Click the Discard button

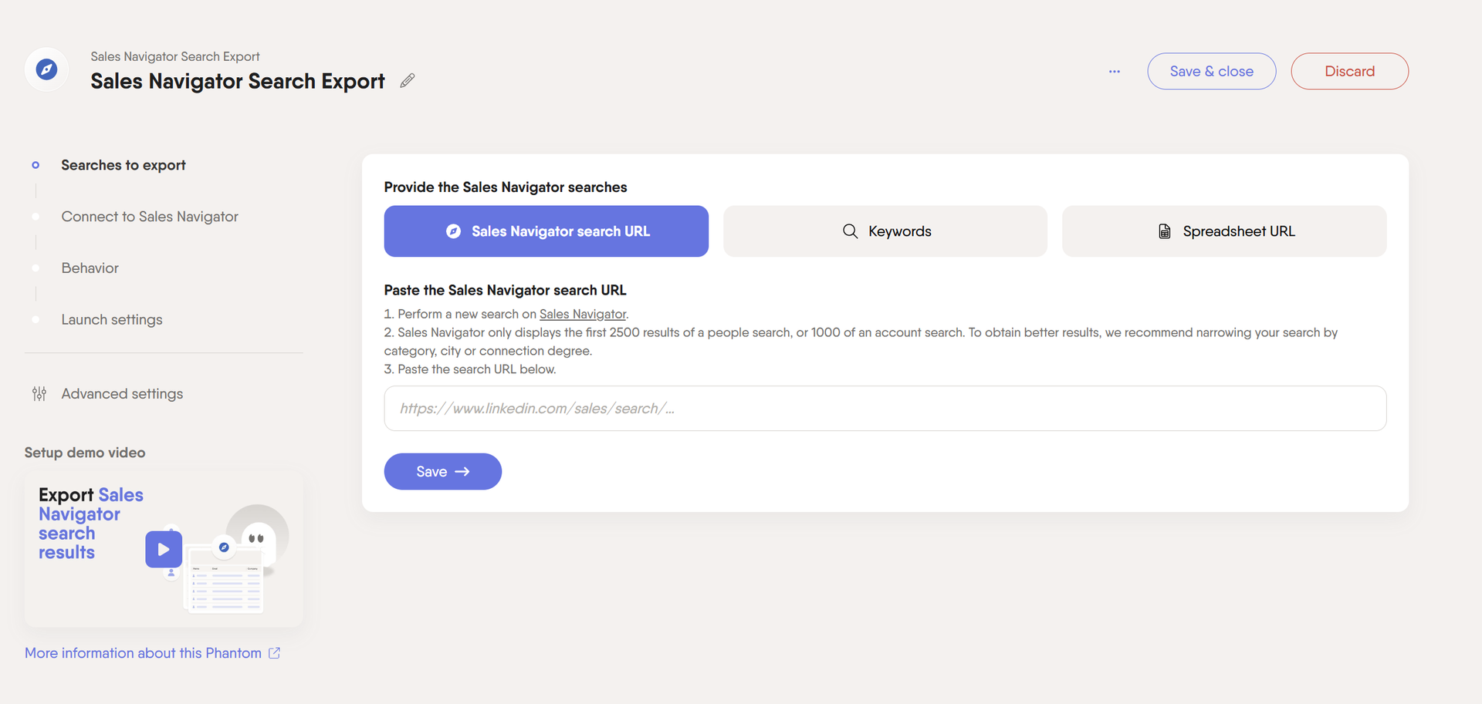(x=1349, y=71)
